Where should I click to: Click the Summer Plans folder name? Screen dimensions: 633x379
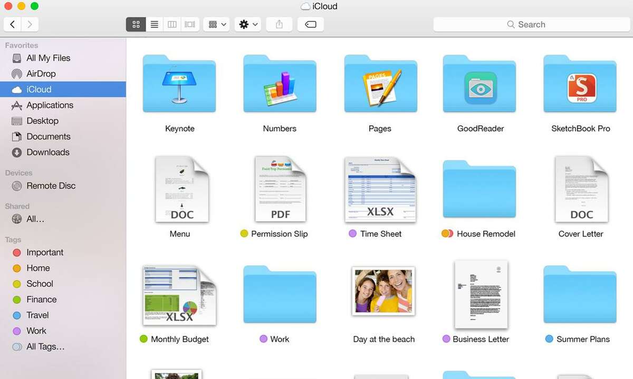583,339
